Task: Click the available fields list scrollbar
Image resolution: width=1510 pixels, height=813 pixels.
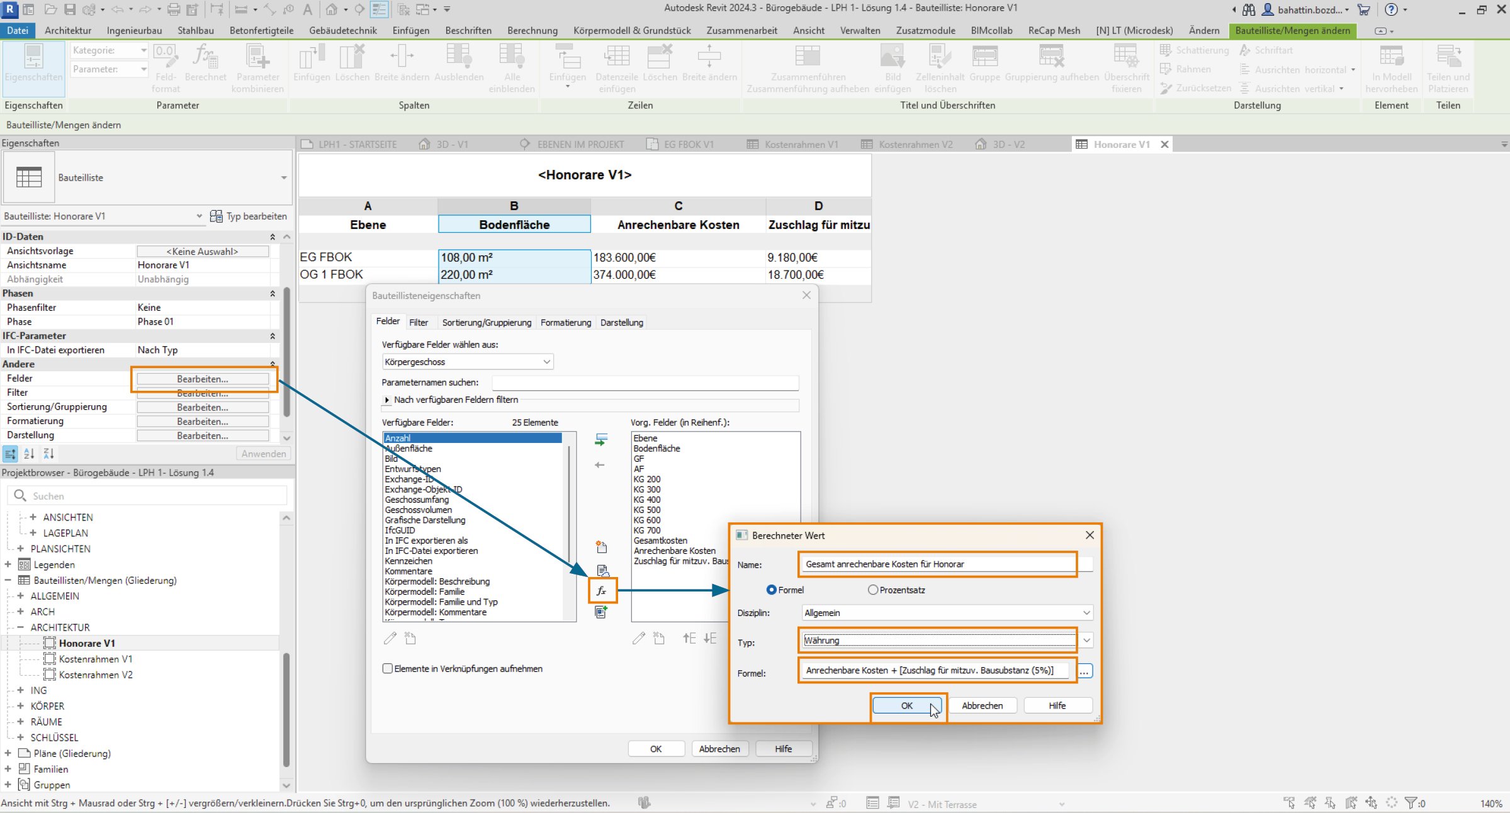Action: pyautogui.click(x=568, y=503)
